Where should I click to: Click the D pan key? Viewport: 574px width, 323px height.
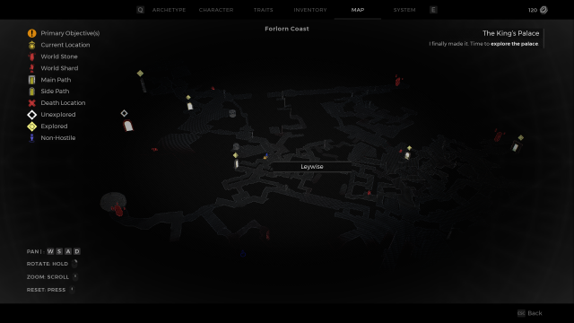pos(77,251)
